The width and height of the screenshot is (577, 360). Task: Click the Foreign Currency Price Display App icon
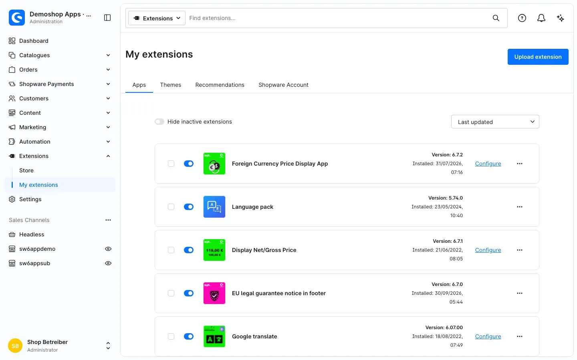click(x=214, y=164)
